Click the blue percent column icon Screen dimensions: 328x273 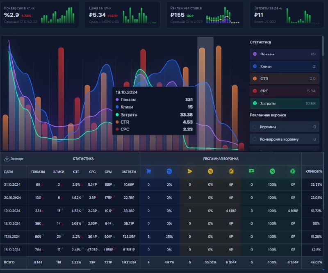click(x=169, y=171)
